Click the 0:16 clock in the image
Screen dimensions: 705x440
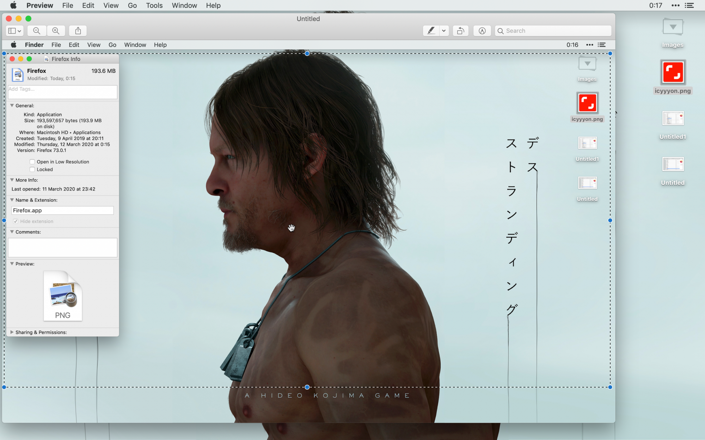pos(572,45)
